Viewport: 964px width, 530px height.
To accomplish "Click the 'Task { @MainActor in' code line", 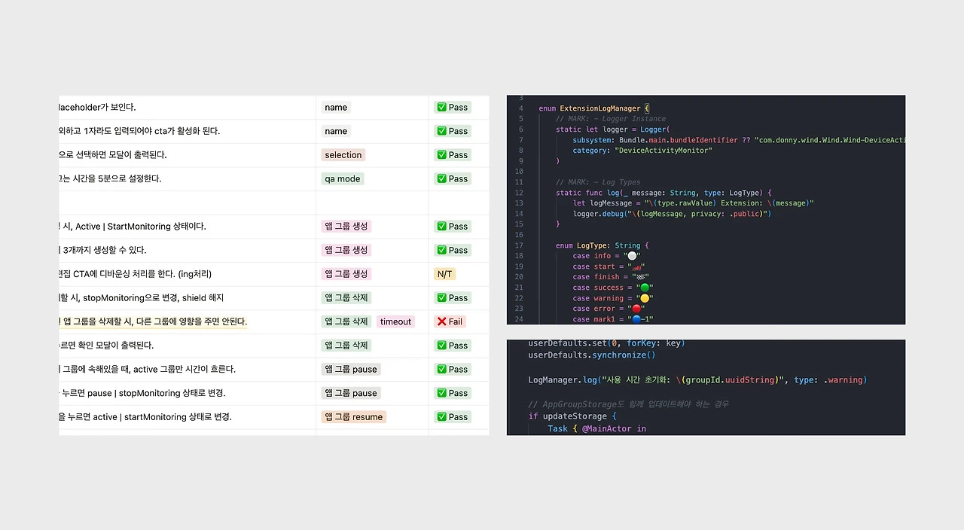I will 596,428.
